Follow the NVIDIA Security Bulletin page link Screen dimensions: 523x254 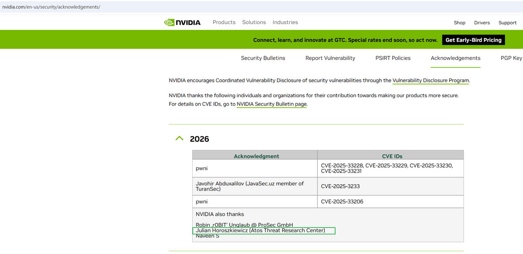[x=272, y=105]
